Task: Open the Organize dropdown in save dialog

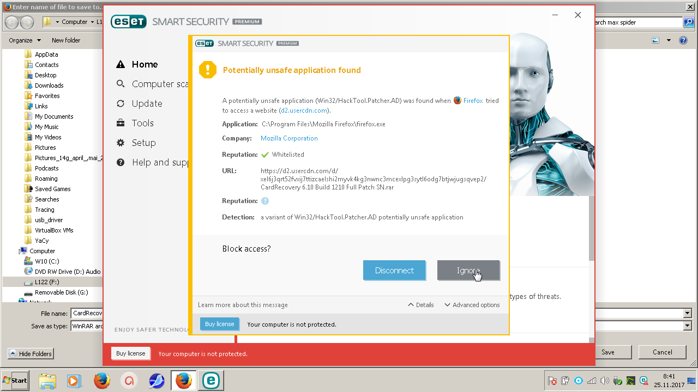Action: point(25,40)
